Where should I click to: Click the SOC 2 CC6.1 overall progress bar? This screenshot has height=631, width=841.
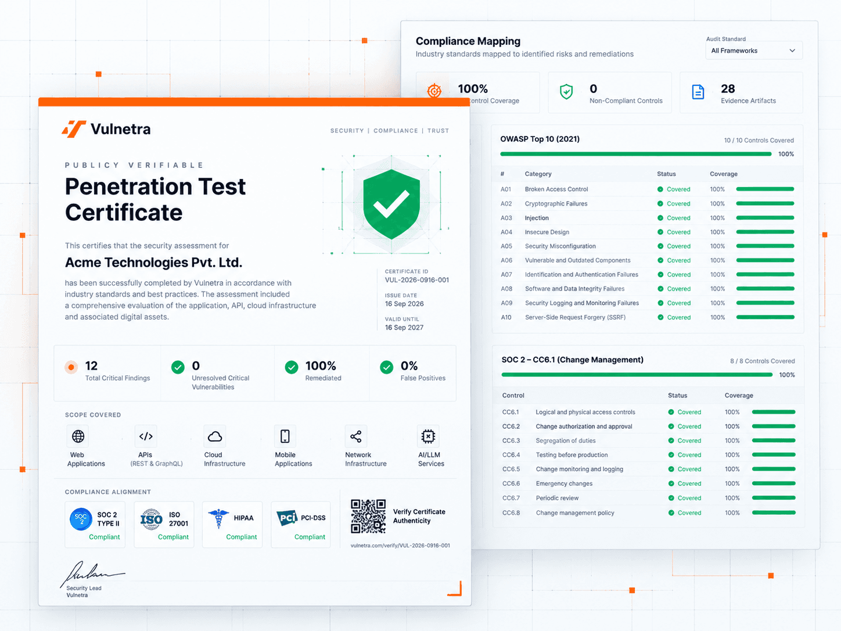pyautogui.click(x=637, y=375)
